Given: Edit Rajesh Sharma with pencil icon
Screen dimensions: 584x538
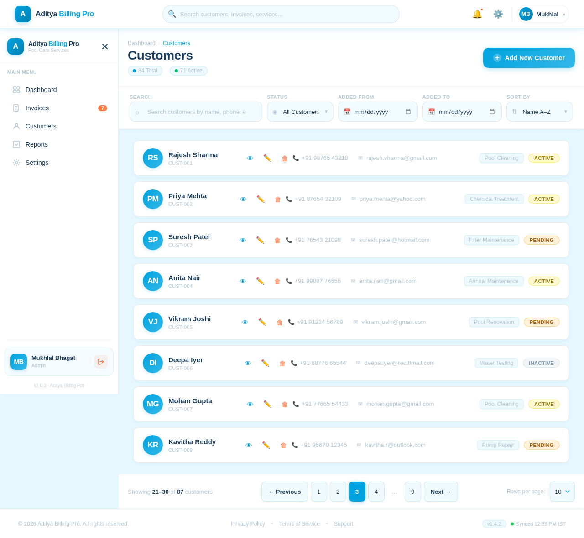Looking at the screenshot, I should (267, 158).
